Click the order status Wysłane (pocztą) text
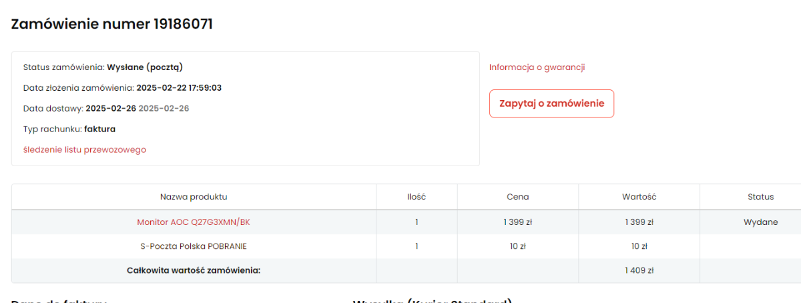Viewport: 801px width, 303px height. [x=145, y=67]
